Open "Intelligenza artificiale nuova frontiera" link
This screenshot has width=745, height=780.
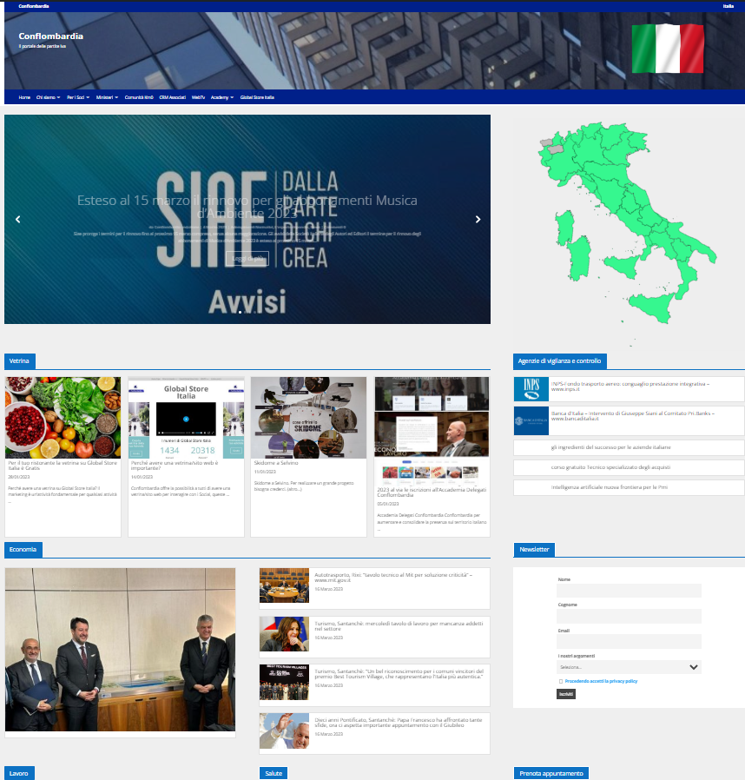610,487
